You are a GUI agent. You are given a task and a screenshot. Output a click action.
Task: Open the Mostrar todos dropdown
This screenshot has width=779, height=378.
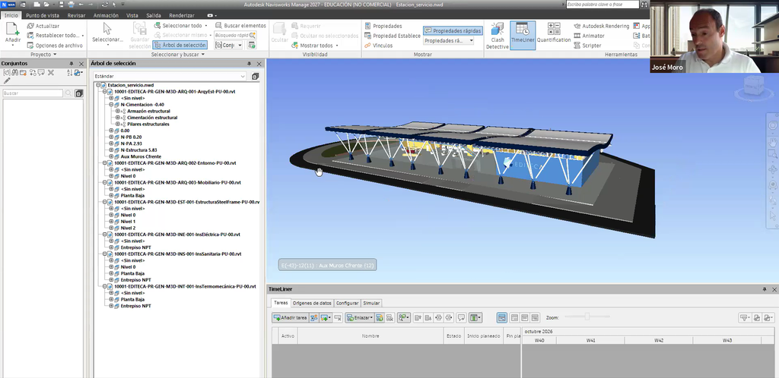[316, 45]
